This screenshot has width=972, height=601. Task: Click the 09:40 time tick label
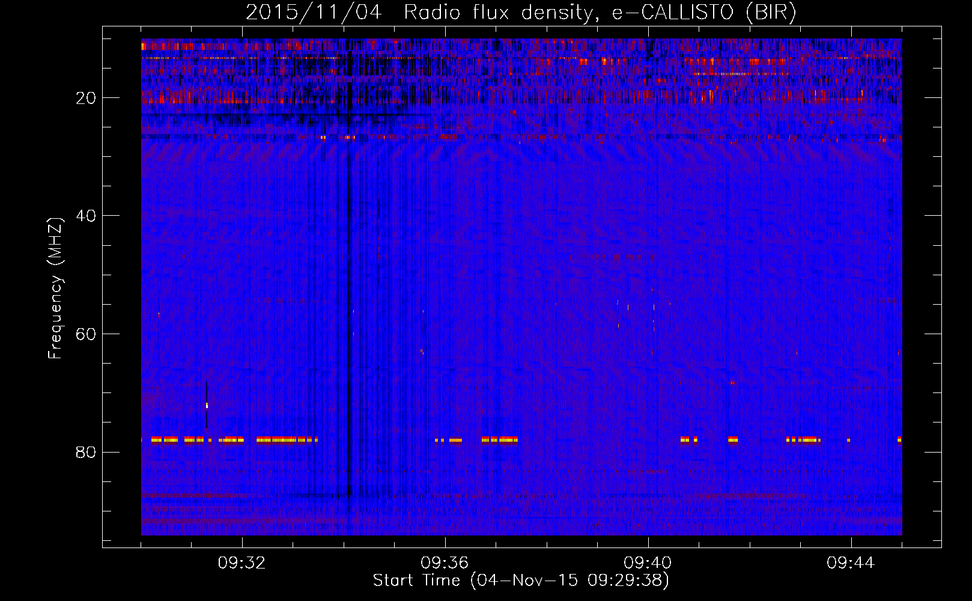[648, 563]
